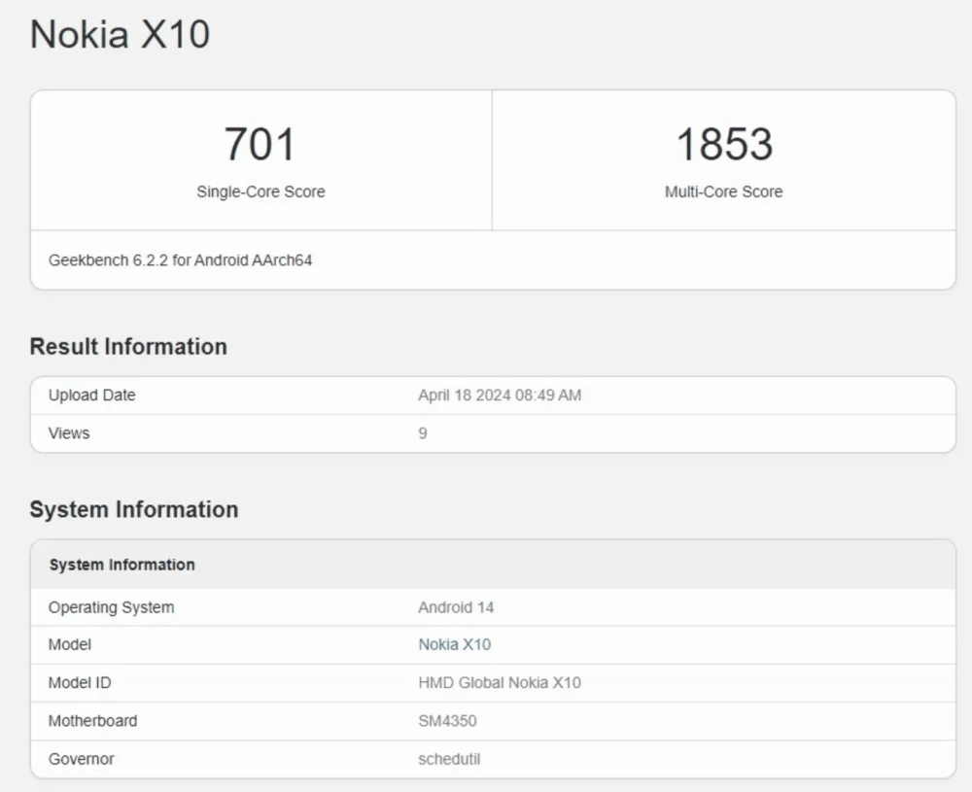Select the Multi-Core Score value 1853

point(723,144)
